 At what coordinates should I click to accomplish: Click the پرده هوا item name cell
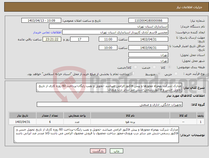[x=130, y=122]
